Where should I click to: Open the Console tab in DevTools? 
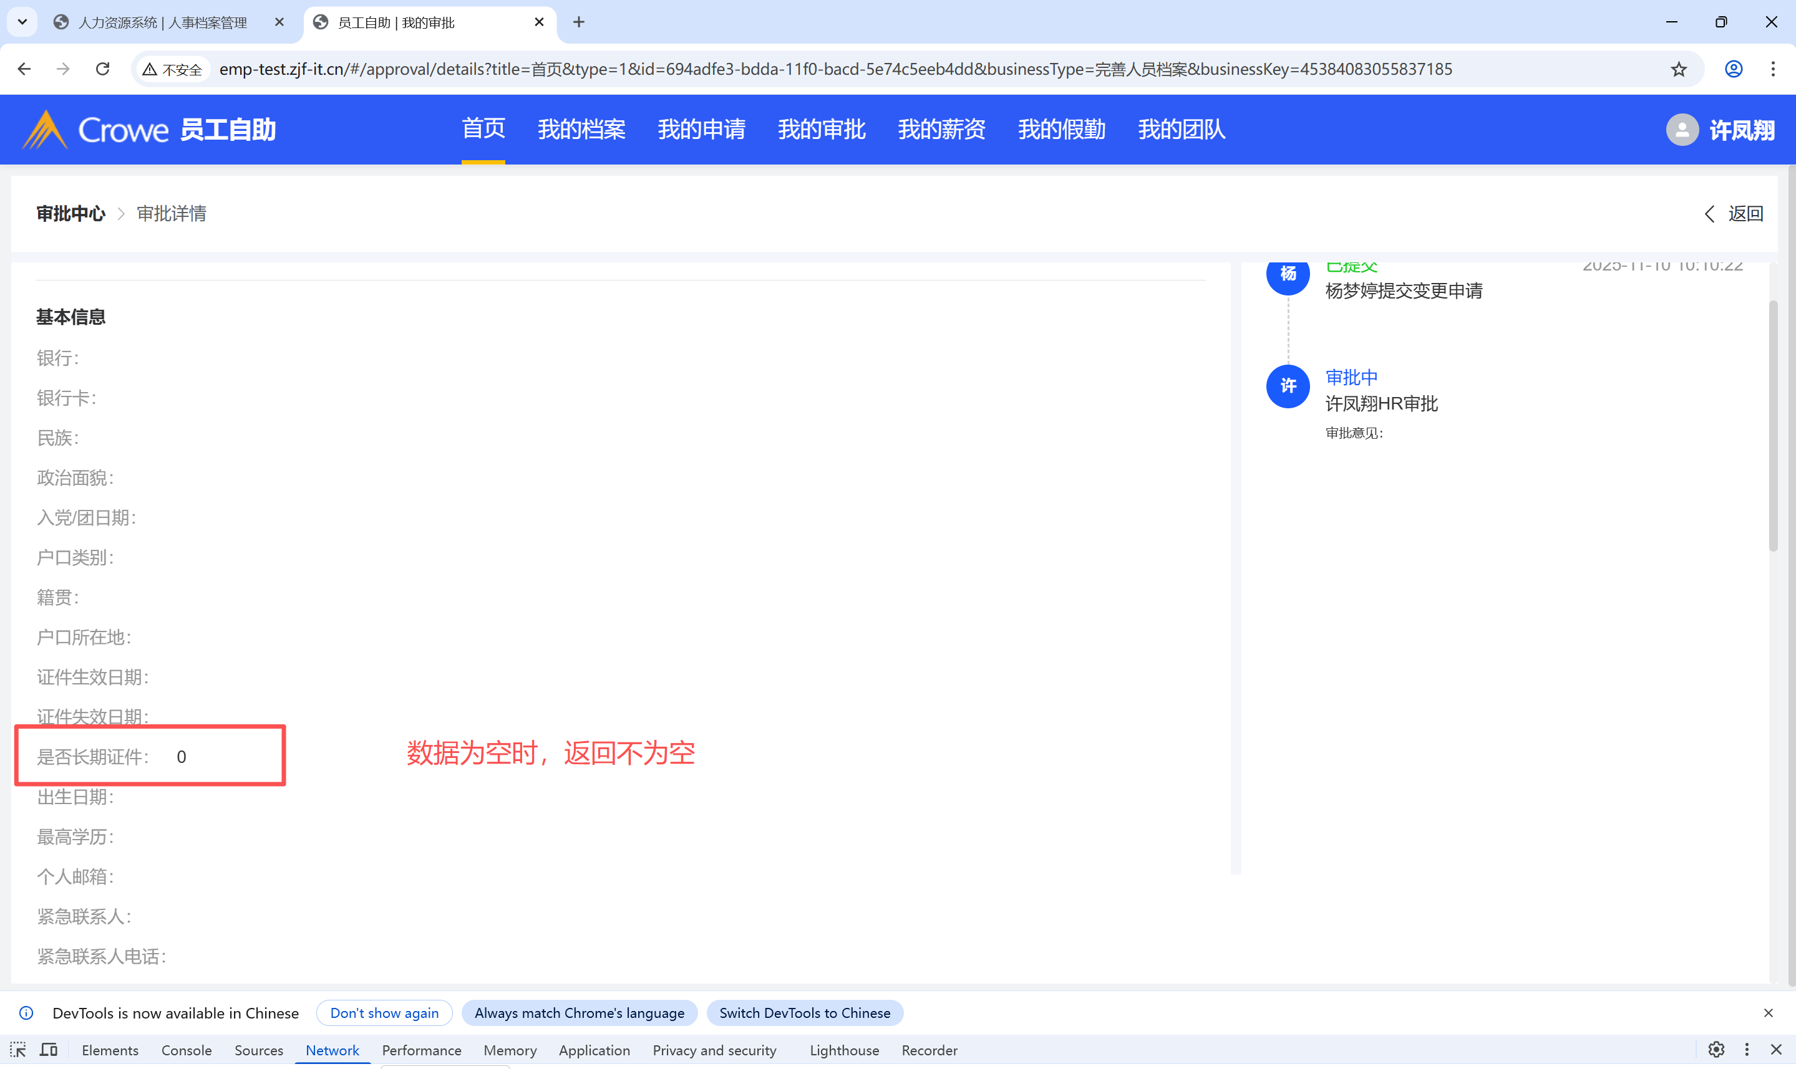click(186, 1050)
